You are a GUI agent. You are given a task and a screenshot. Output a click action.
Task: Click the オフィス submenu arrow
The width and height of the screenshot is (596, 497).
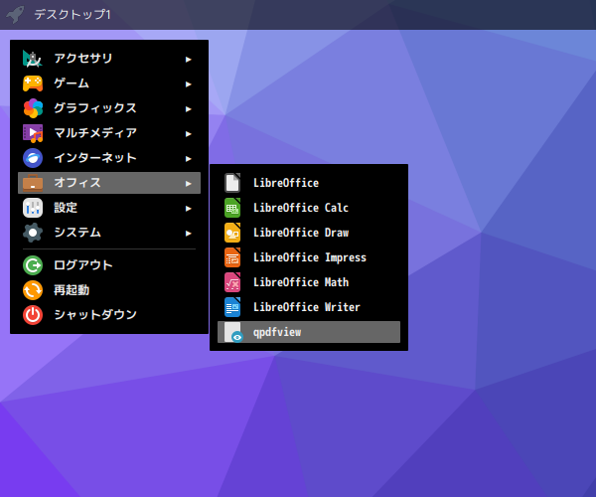pyautogui.click(x=188, y=184)
